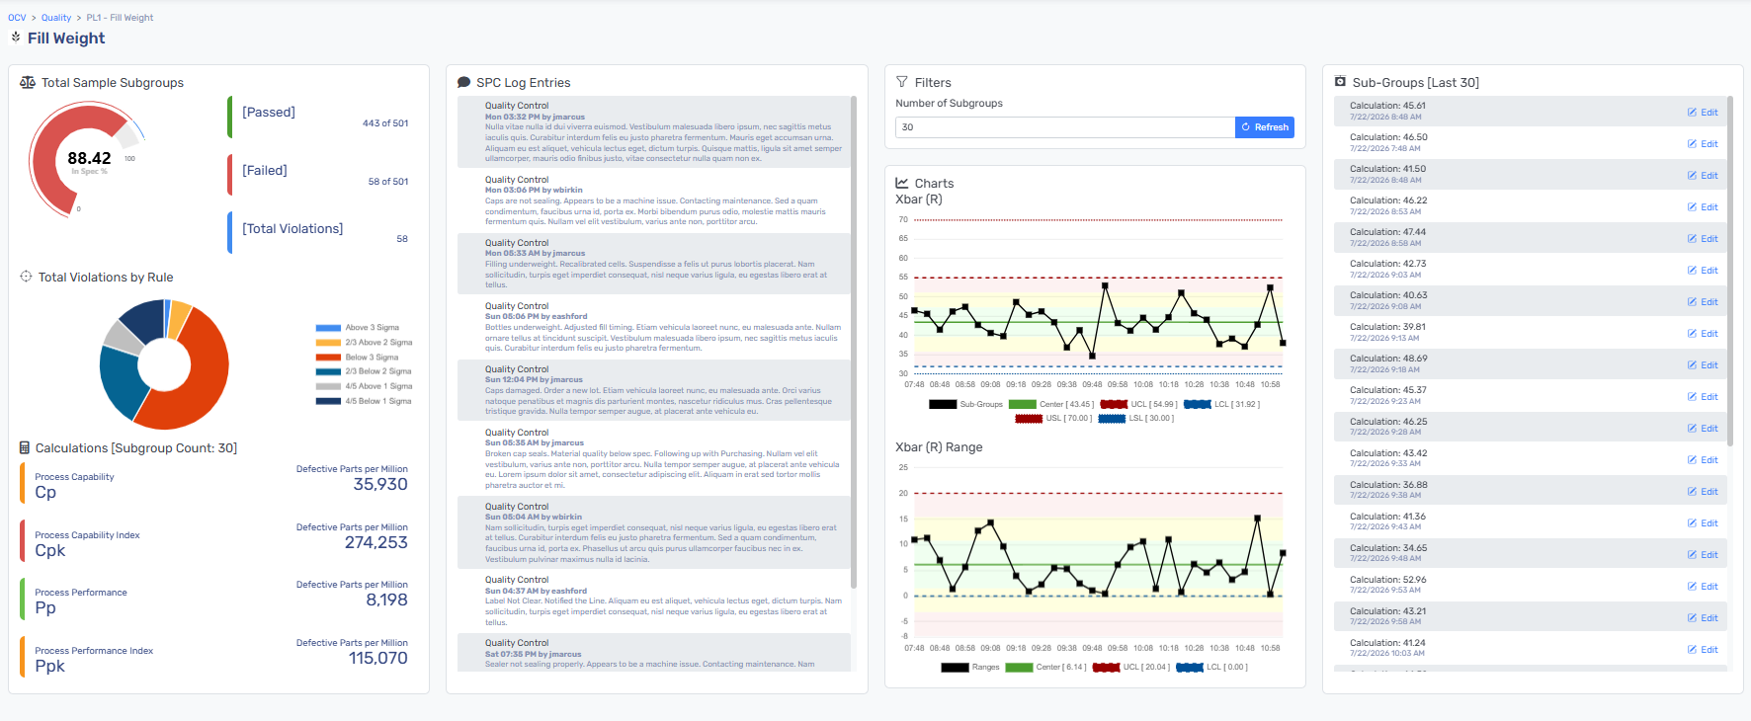Edit the Calculation: 39.81 sub-group
The width and height of the screenshot is (1751, 721).
(x=1703, y=334)
